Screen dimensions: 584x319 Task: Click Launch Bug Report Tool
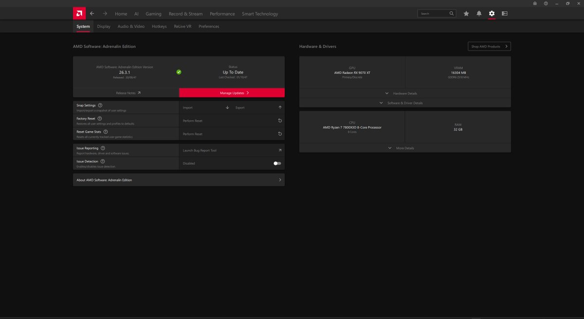point(200,150)
